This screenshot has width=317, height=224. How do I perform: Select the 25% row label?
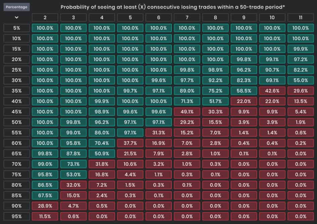click(16, 70)
